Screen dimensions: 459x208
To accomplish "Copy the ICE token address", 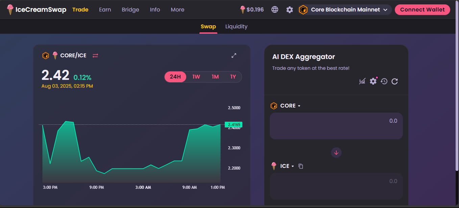I will tap(301, 166).
